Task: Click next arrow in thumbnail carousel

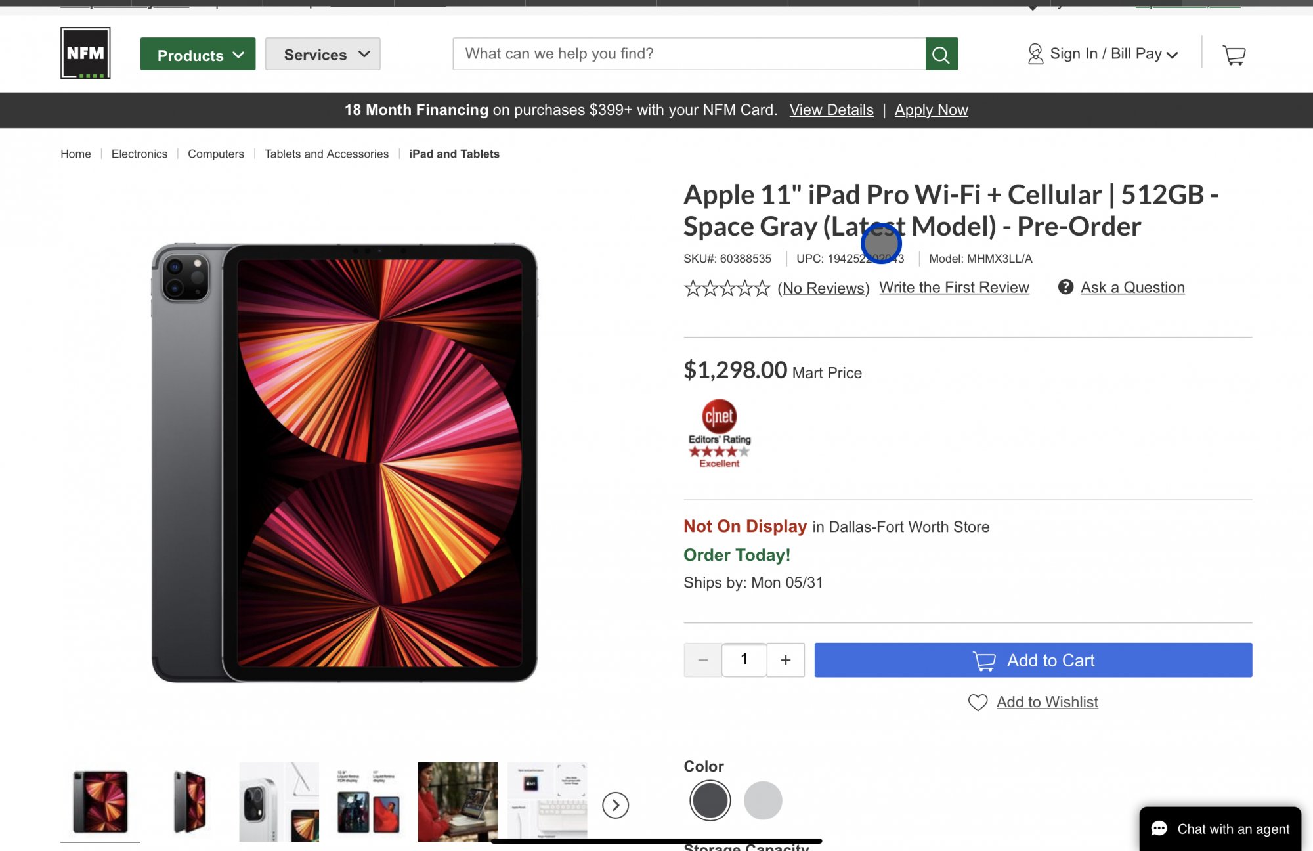Action: pos(615,805)
